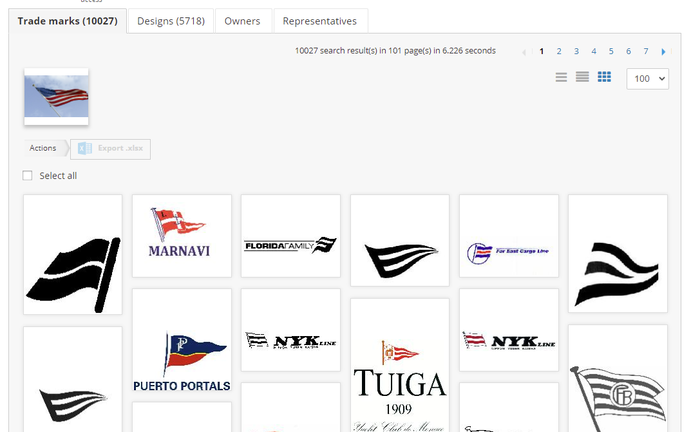Click the search results count text
This screenshot has height=432, width=691.
click(395, 51)
